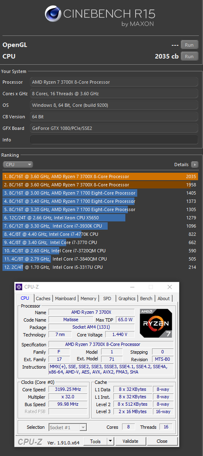
Task: Click the Cores value 8 in CPU-Z
Action: 129,427
